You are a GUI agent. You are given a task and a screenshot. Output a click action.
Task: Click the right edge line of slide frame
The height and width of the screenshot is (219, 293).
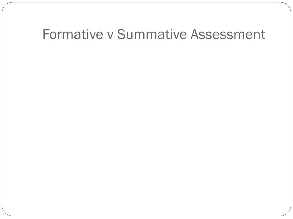tap(291, 109)
